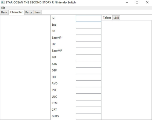Click the Lv input field
The height and width of the screenshot is (120, 152).
click(88, 19)
